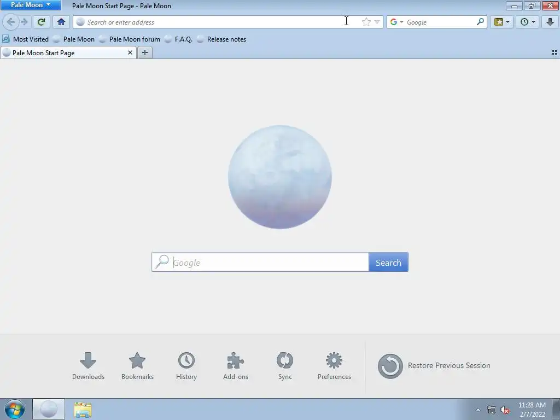The height and width of the screenshot is (420, 560).
Task: Click the toolbar search magnifier icon
Action: coord(480,22)
